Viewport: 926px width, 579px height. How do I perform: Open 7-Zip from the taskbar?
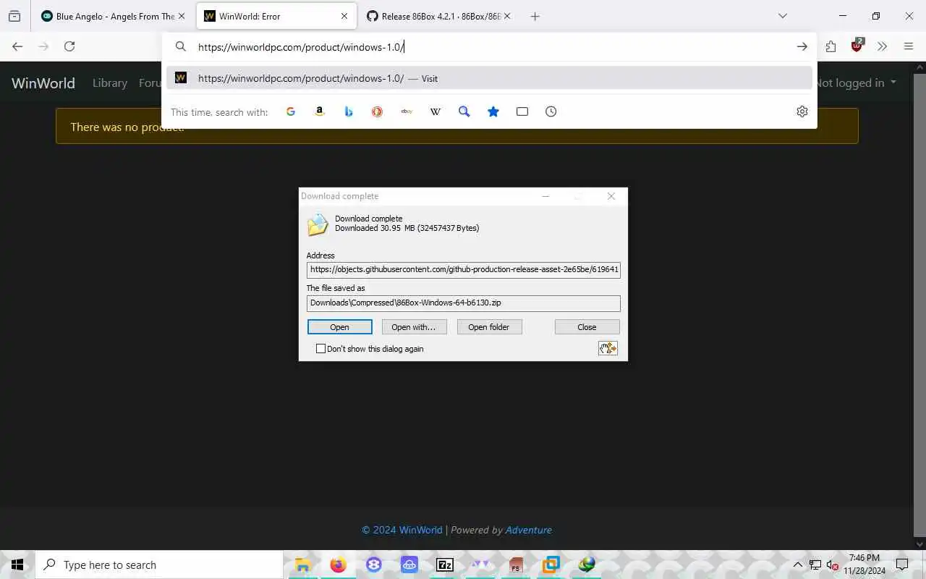[445, 565]
